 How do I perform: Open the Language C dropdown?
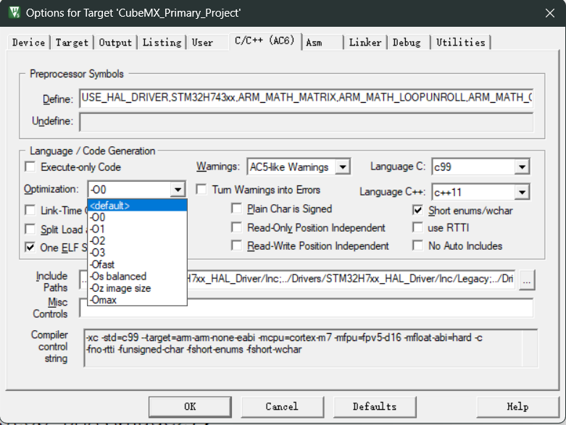click(x=522, y=167)
